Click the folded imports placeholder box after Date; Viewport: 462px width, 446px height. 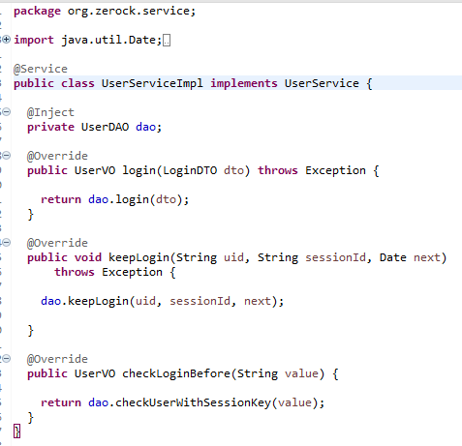pyautogui.click(x=167, y=41)
